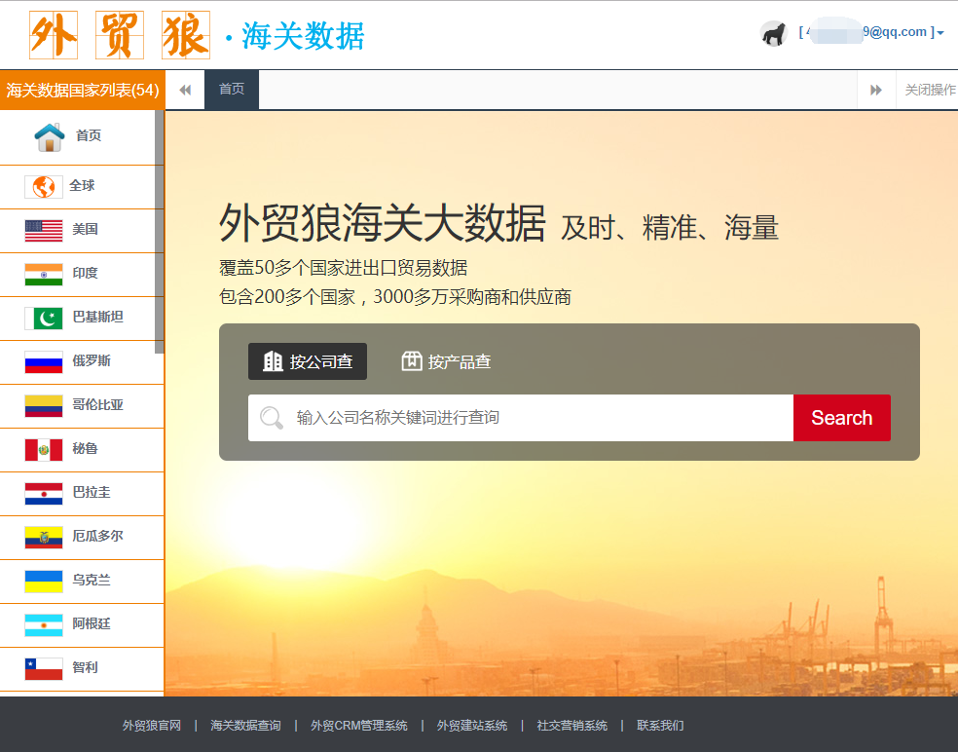Open 厄瓜多尔 in the country list

tap(82, 537)
